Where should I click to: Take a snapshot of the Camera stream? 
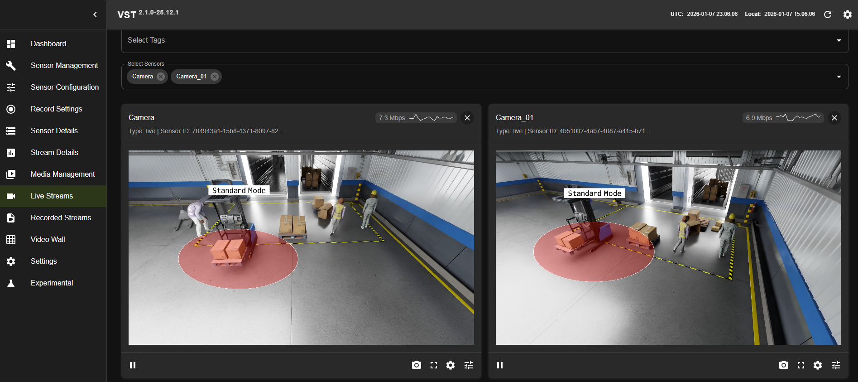click(416, 365)
